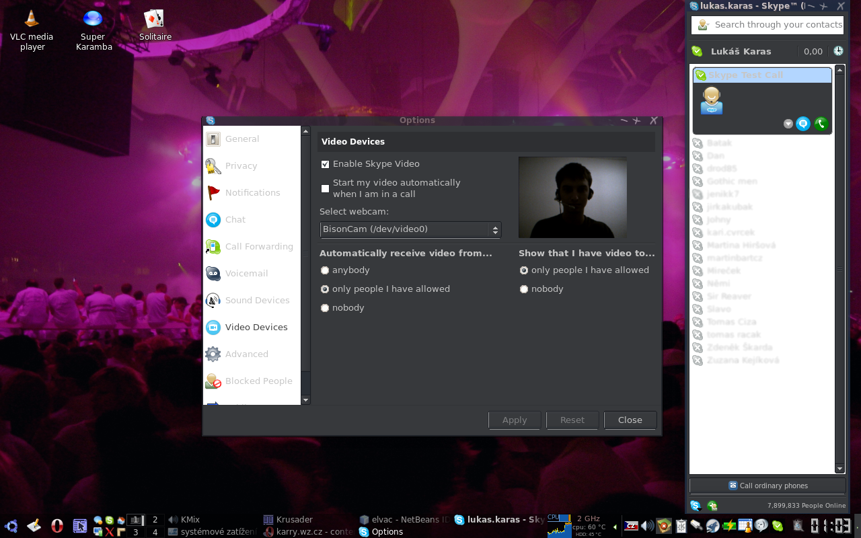This screenshot has width=861, height=538.
Task: Toggle Enable Skype Video checkbox
Action: pyautogui.click(x=325, y=164)
